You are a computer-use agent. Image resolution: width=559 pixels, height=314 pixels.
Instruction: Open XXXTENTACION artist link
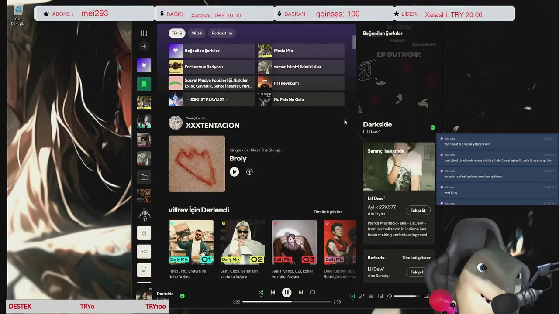(x=213, y=126)
